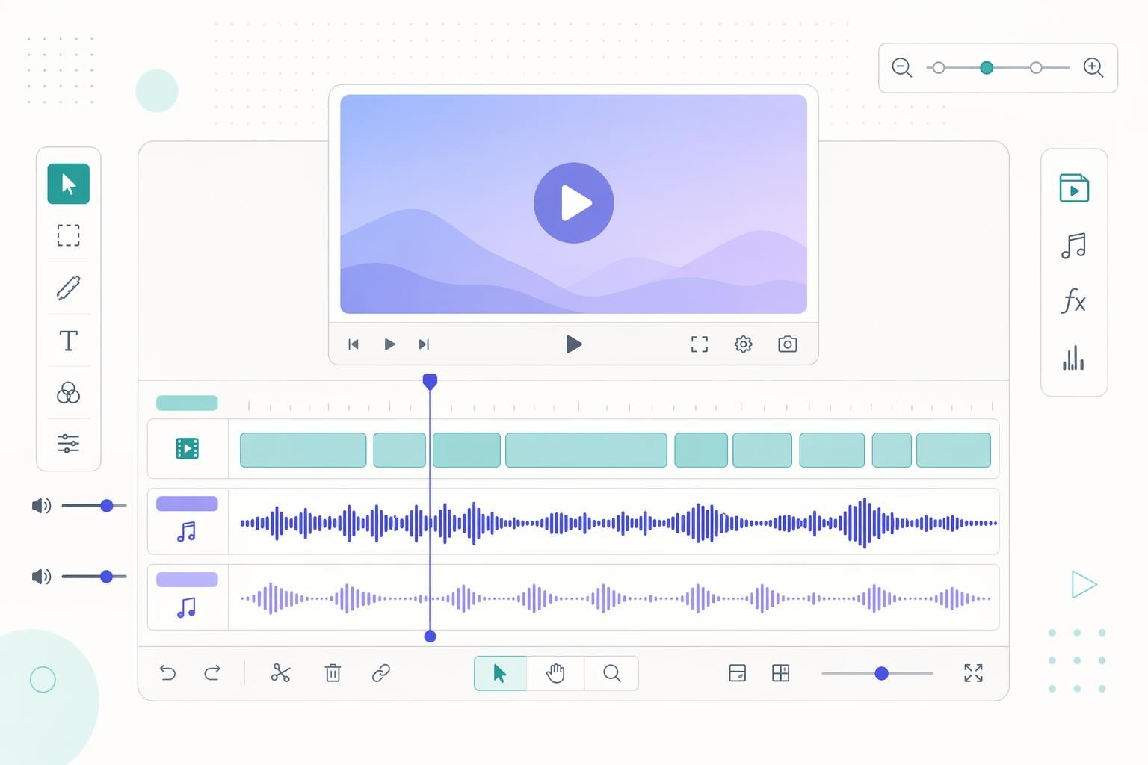Viewport: 1148px width, 765px height.
Task: Select the razor trim tool
Action: pyautogui.click(x=68, y=288)
